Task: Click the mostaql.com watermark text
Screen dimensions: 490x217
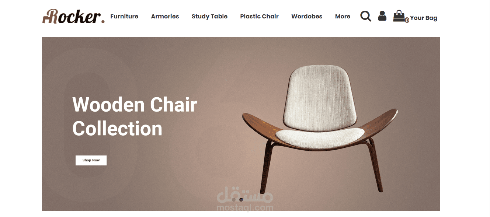Action: [x=245, y=208]
